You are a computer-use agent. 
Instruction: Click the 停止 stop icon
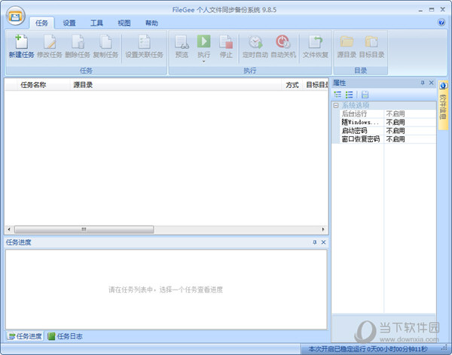[x=226, y=46]
